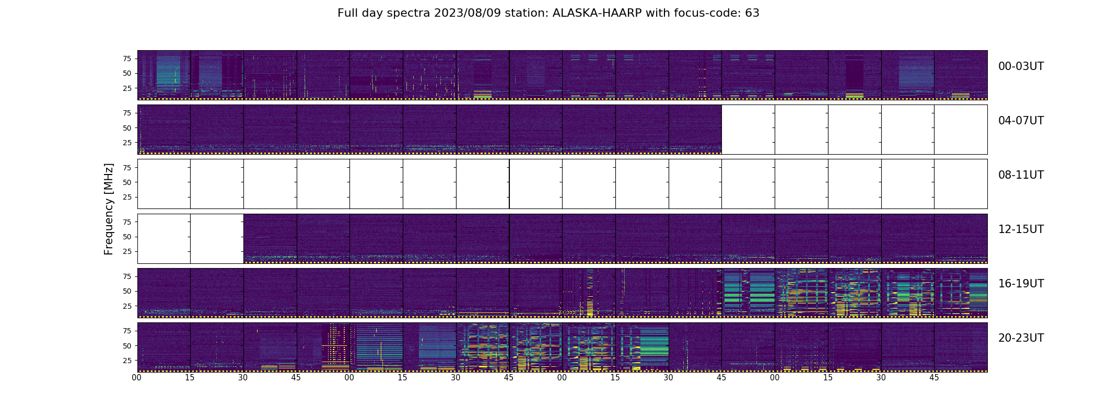Open the last spectrogram panel of the 12-15UT row
The width and height of the screenshot is (1097, 418).
coord(961,238)
